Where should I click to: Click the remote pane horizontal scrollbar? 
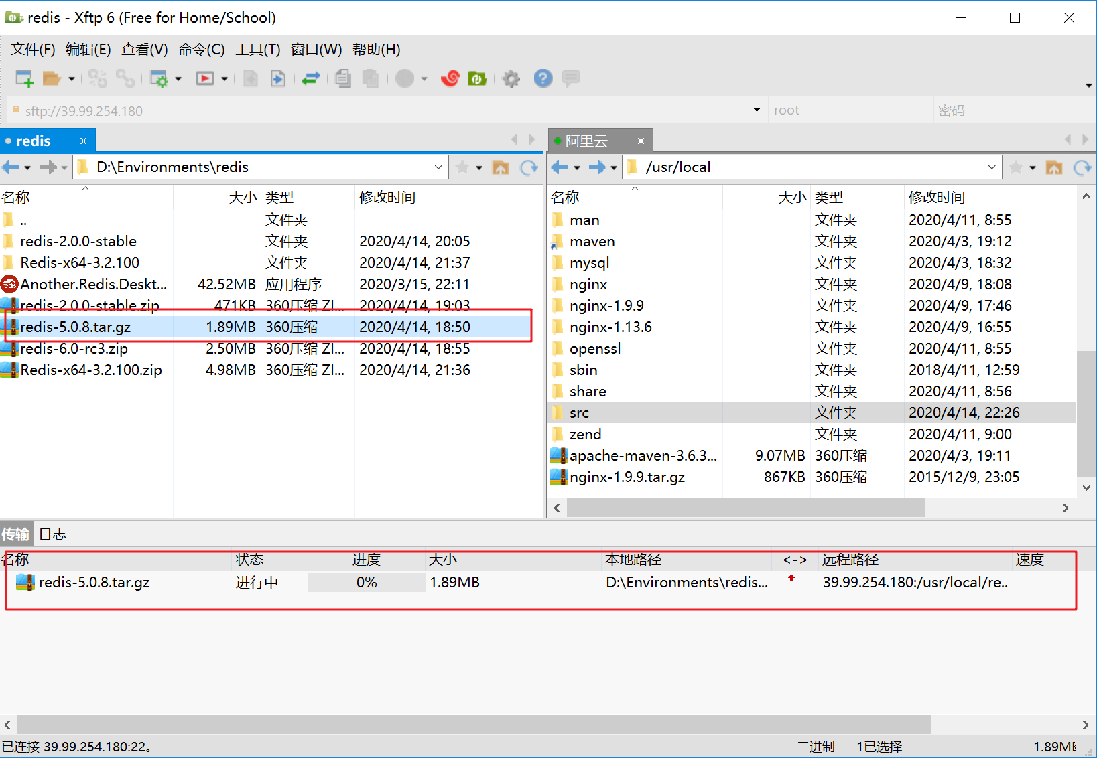click(746, 508)
